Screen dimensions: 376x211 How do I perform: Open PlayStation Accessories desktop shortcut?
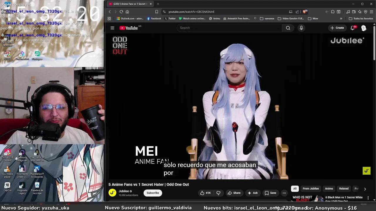pos(37,172)
